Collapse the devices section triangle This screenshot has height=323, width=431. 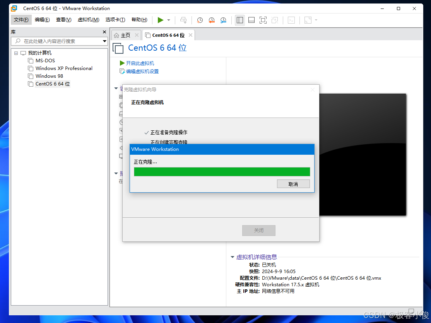coord(116,89)
